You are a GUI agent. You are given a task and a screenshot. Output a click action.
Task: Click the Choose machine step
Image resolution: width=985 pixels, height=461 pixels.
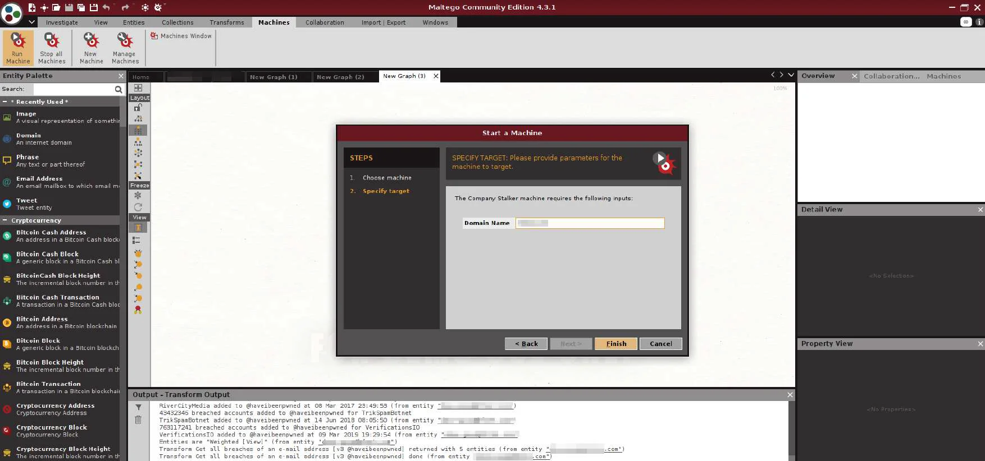387,178
